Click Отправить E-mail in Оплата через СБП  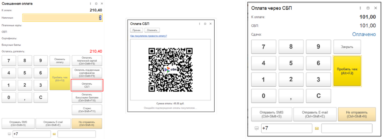click(315, 114)
